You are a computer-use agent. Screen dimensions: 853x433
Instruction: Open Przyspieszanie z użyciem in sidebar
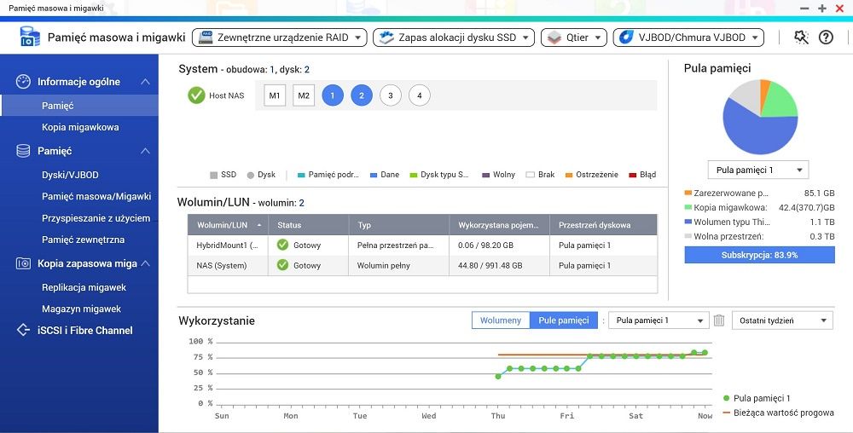click(96, 218)
